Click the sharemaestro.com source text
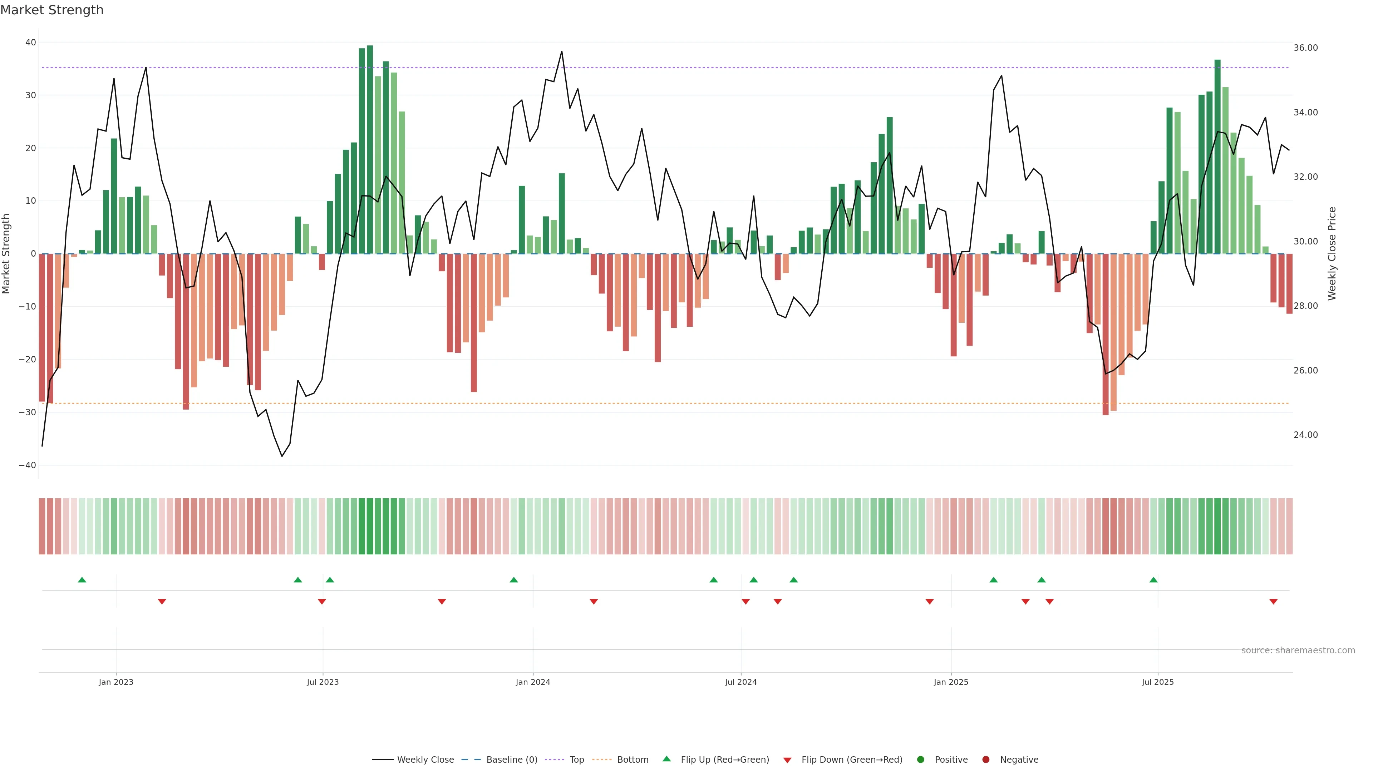This screenshot has height=772, width=1373. 1298,650
